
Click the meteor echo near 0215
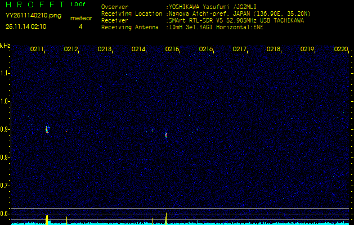point(166,134)
